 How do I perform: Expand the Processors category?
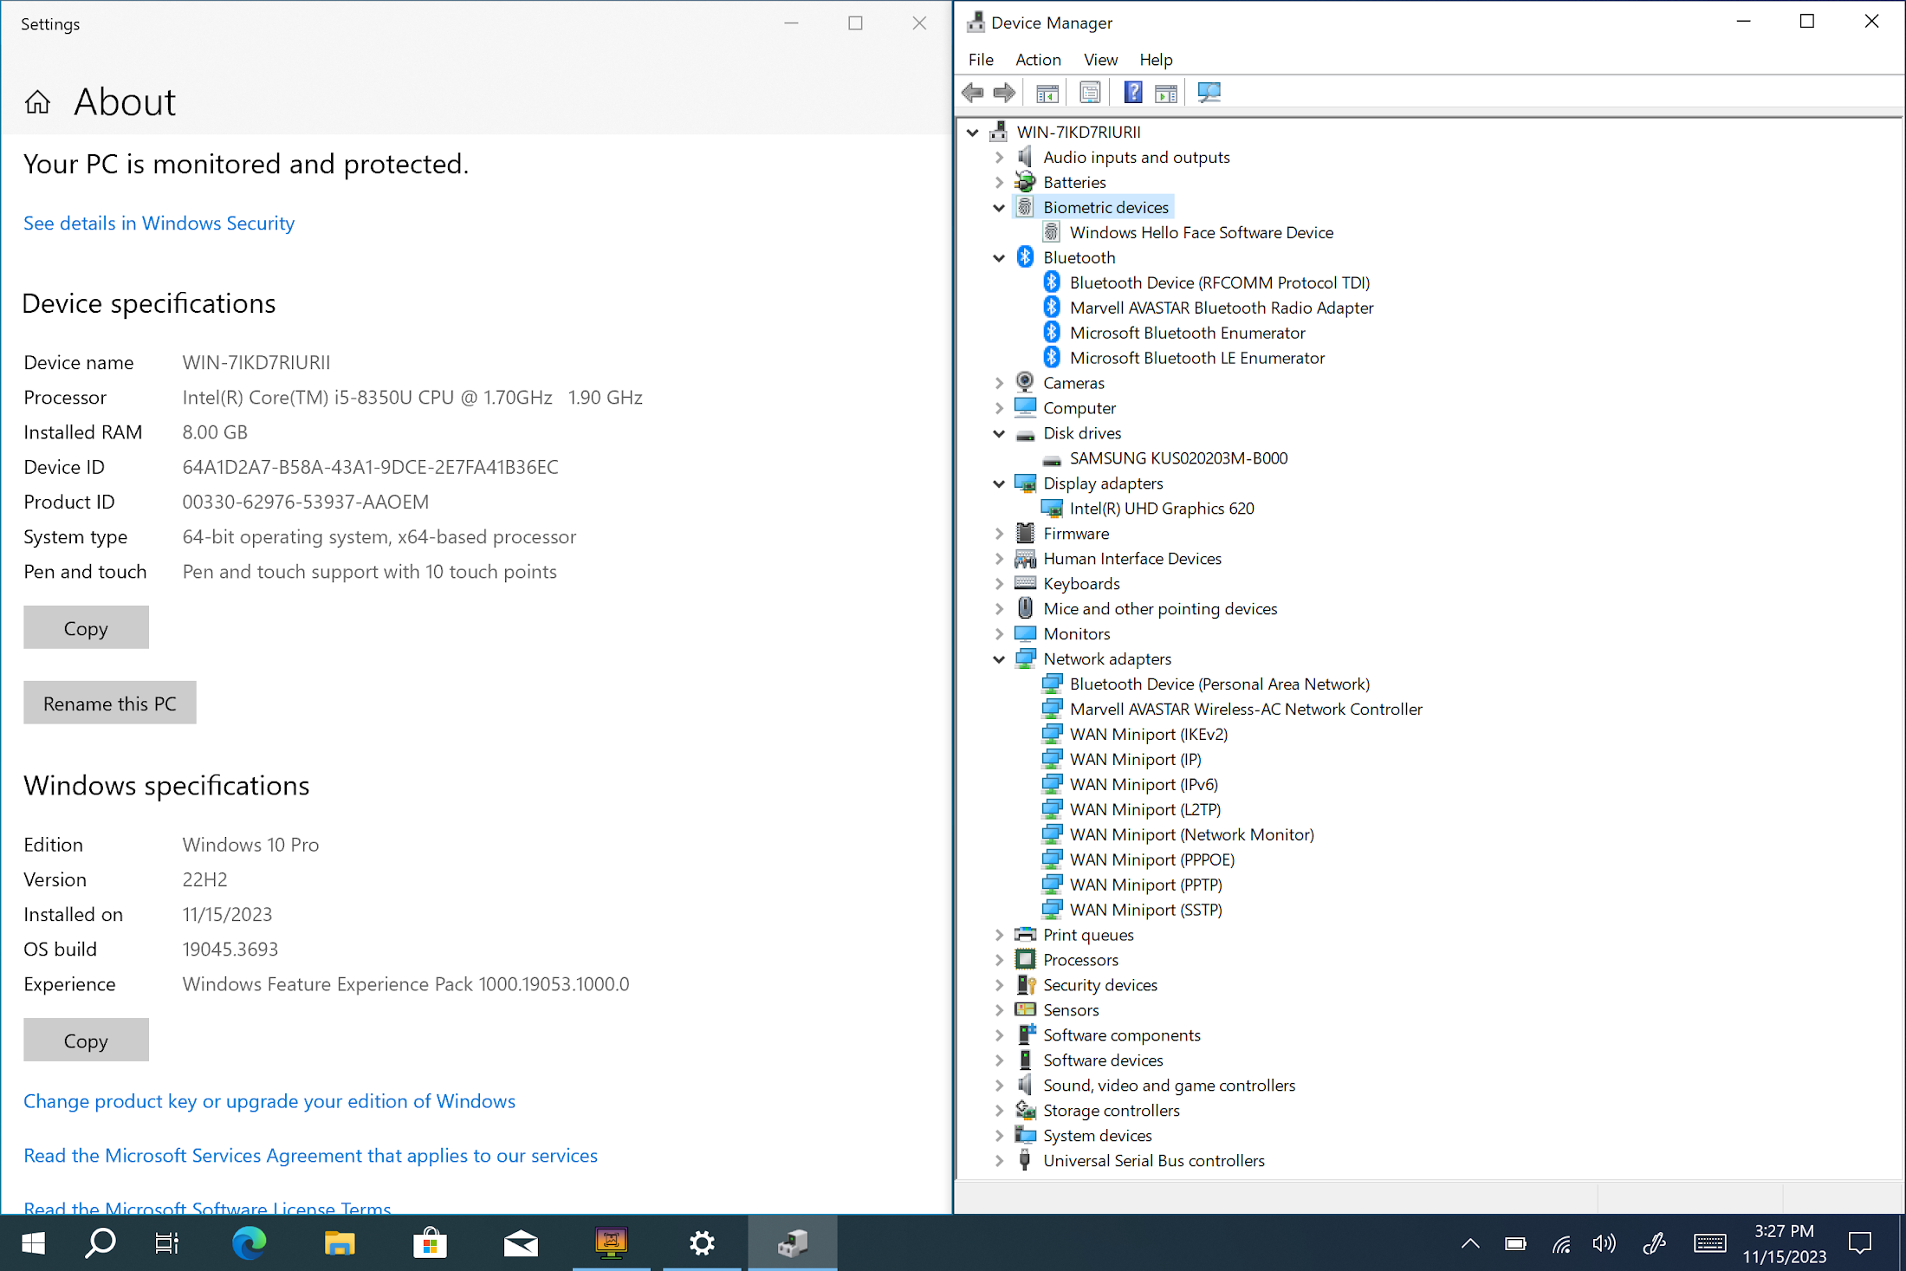tap(999, 960)
